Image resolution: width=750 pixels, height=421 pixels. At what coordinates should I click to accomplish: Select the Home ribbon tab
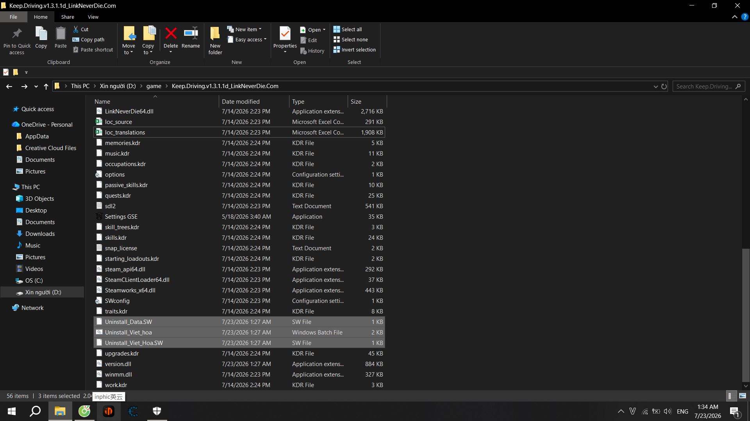[x=41, y=17]
